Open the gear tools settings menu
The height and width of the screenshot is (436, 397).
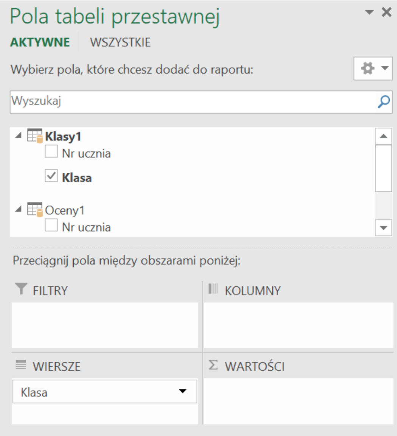(372, 69)
